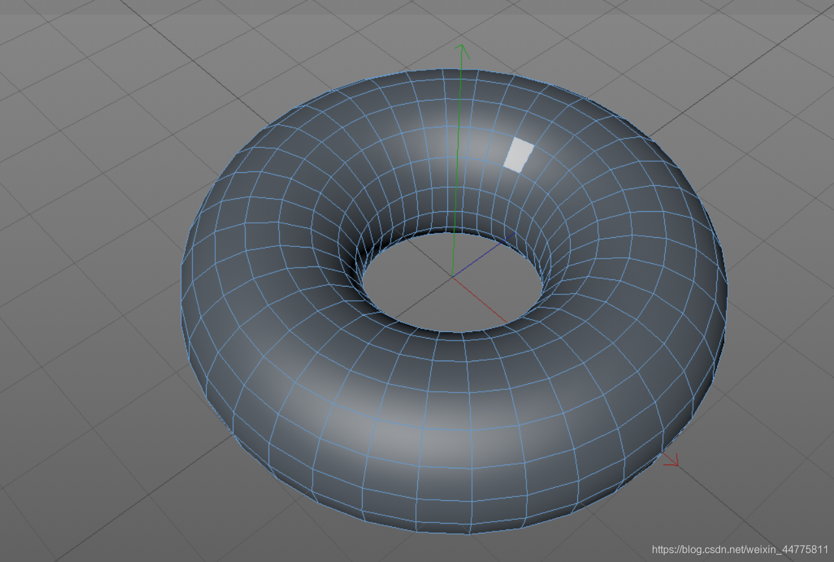Click the red X-axis arrow tip
The width and height of the screenshot is (834, 562).
(x=673, y=461)
